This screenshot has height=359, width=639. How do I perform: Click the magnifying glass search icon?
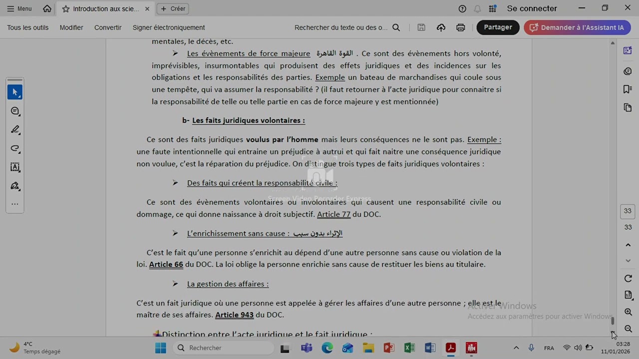pos(396,27)
